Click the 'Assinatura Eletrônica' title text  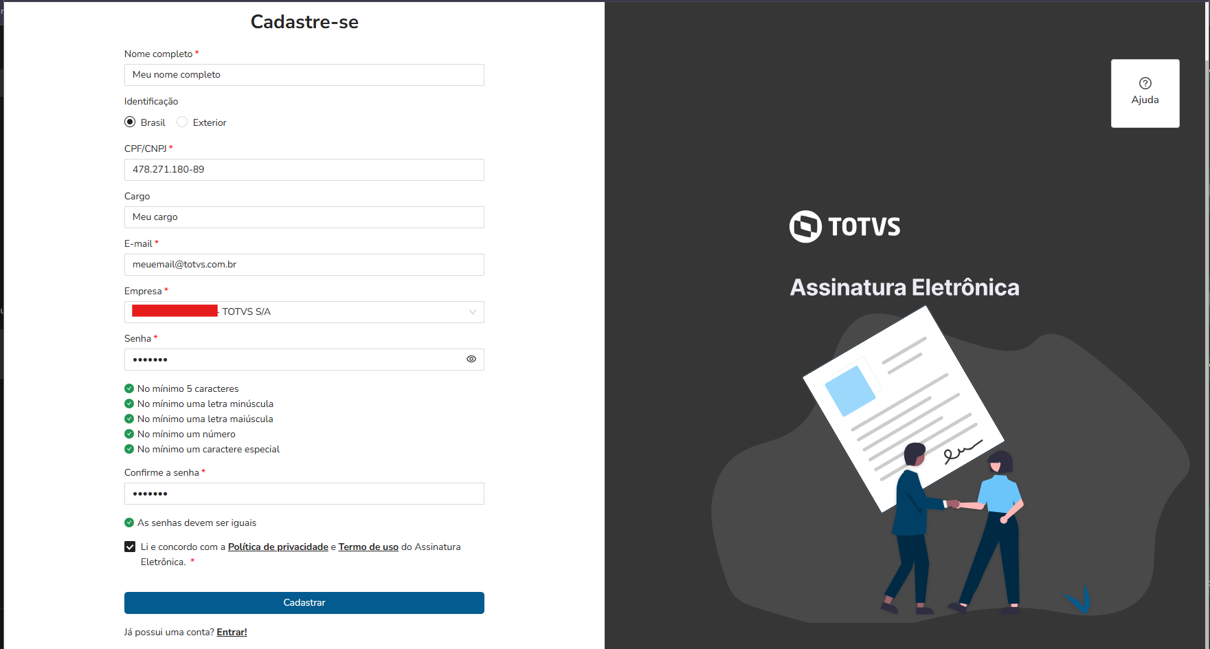click(904, 287)
